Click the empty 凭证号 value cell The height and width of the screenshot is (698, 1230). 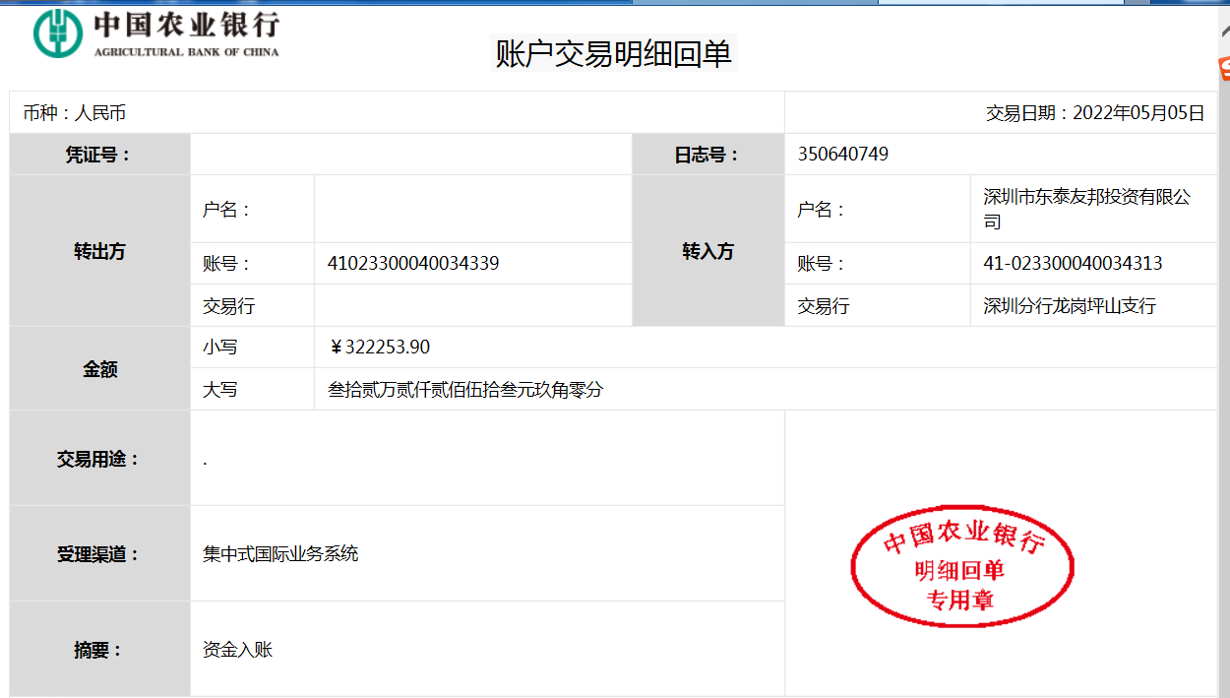(x=411, y=155)
